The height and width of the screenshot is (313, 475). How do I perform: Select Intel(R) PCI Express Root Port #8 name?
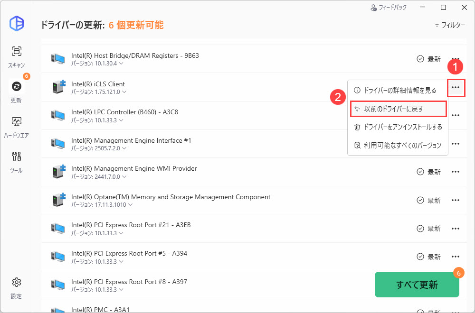pos(129,282)
